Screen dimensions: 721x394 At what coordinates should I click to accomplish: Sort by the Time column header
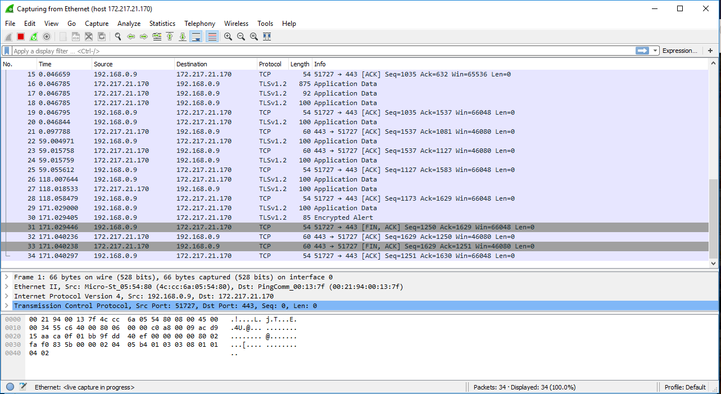point(64,64)
